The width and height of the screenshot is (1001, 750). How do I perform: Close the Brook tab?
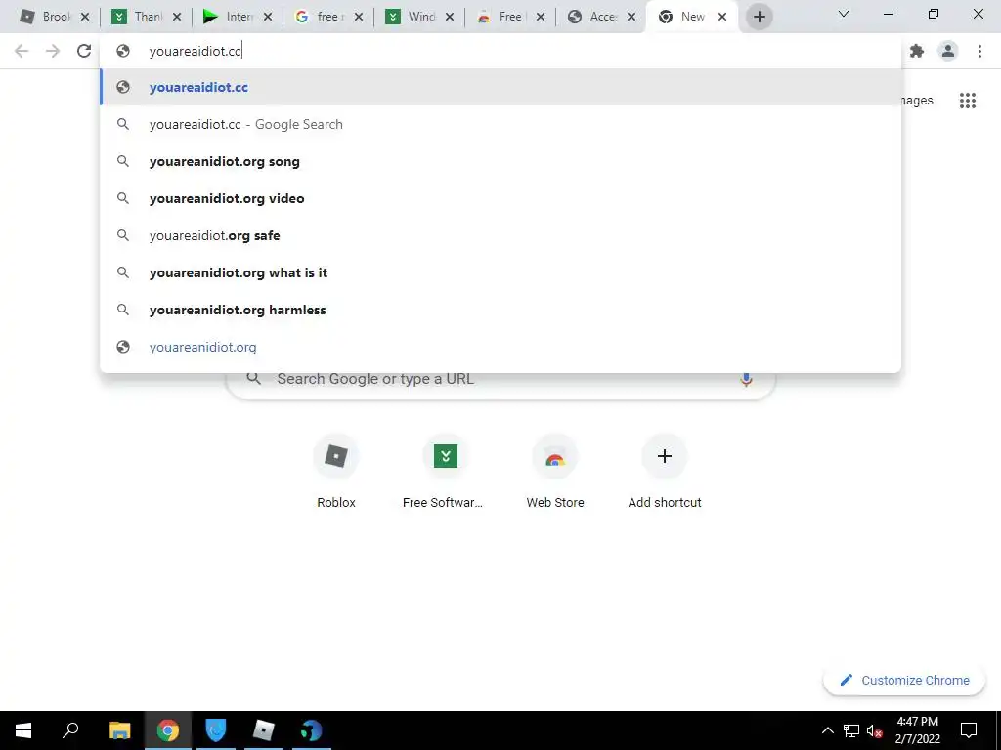(x=85, y=17)
